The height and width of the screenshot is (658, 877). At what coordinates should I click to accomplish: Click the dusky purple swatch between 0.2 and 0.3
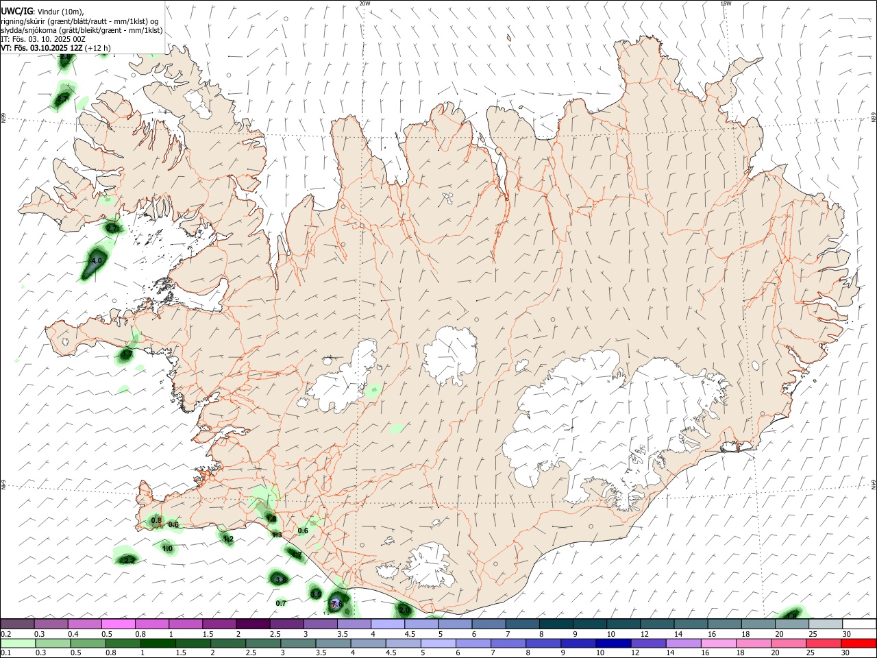coord(18,624)
